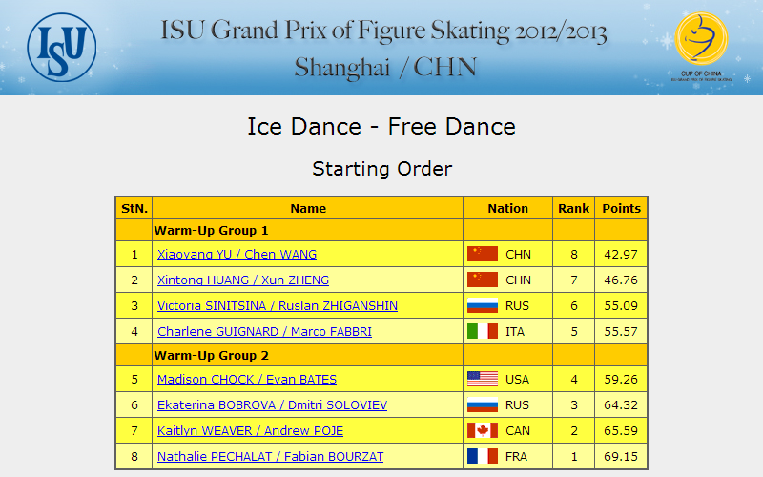This screenshot has height=477, width=763.
Task: Click the Cup of China logo
Action: [701, 46]
